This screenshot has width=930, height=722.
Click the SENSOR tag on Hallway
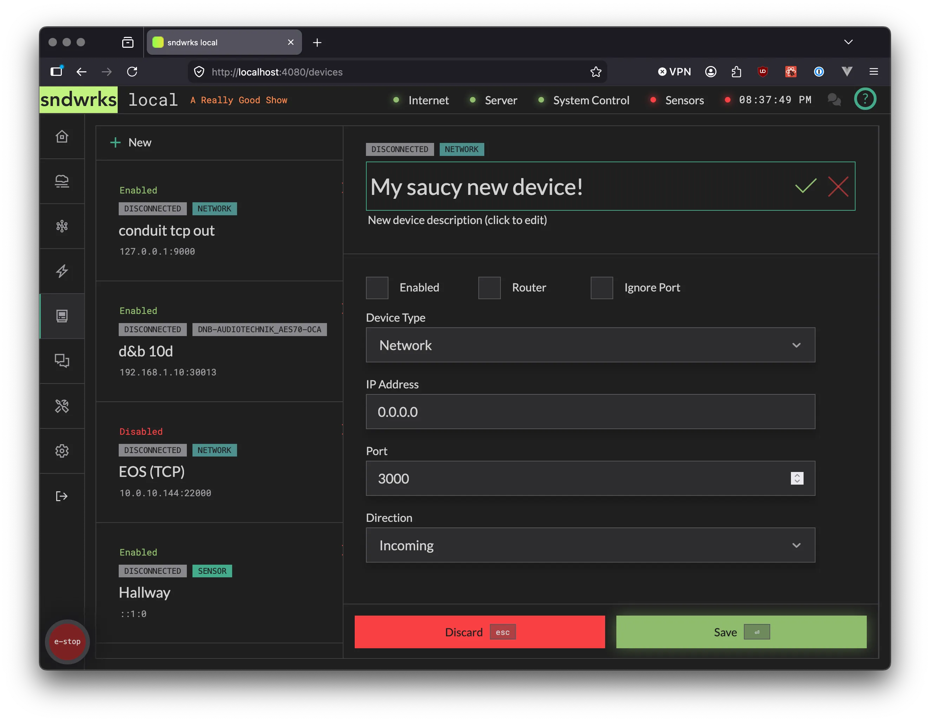212,571
